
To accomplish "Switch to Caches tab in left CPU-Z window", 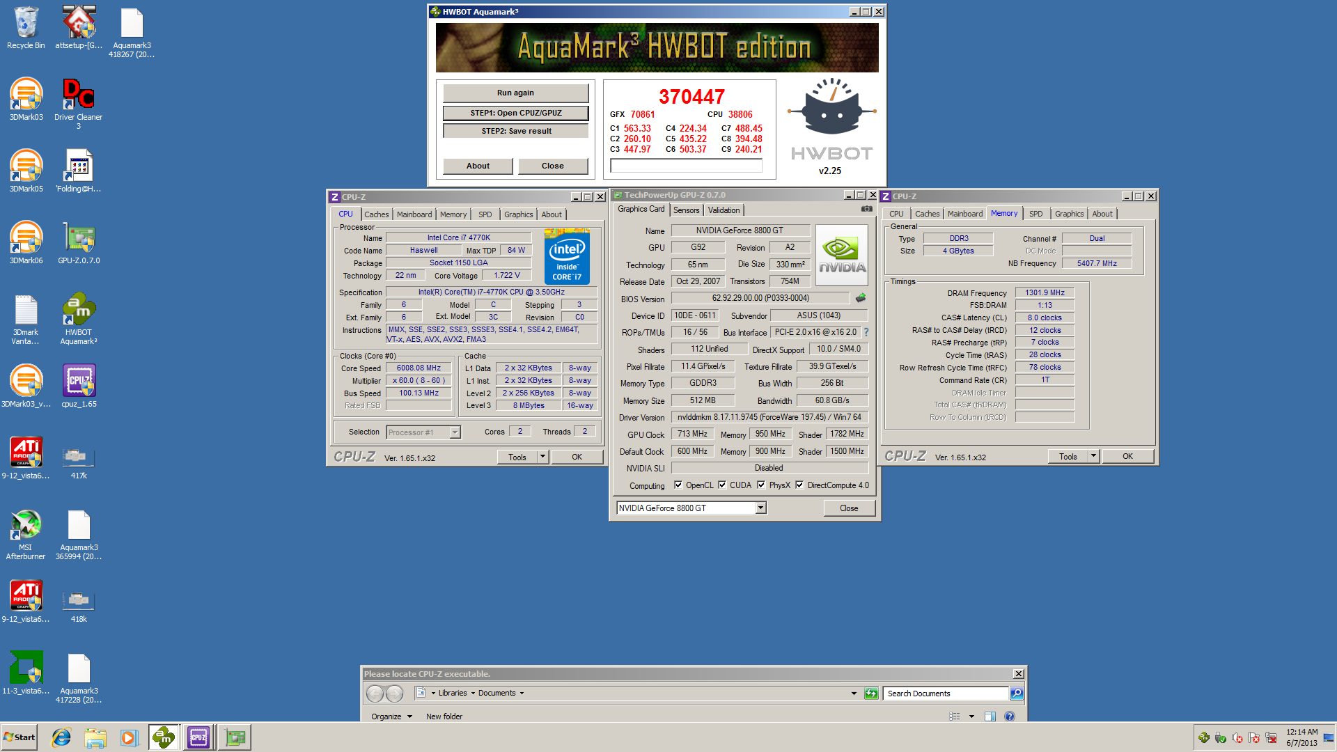I will pos(377,214).
